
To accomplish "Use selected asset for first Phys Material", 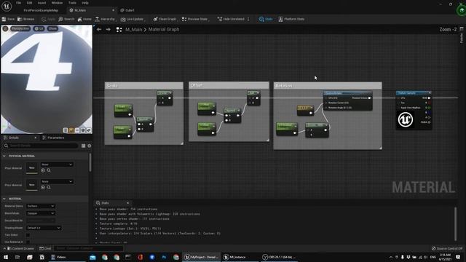I will (x=43, y=170).
